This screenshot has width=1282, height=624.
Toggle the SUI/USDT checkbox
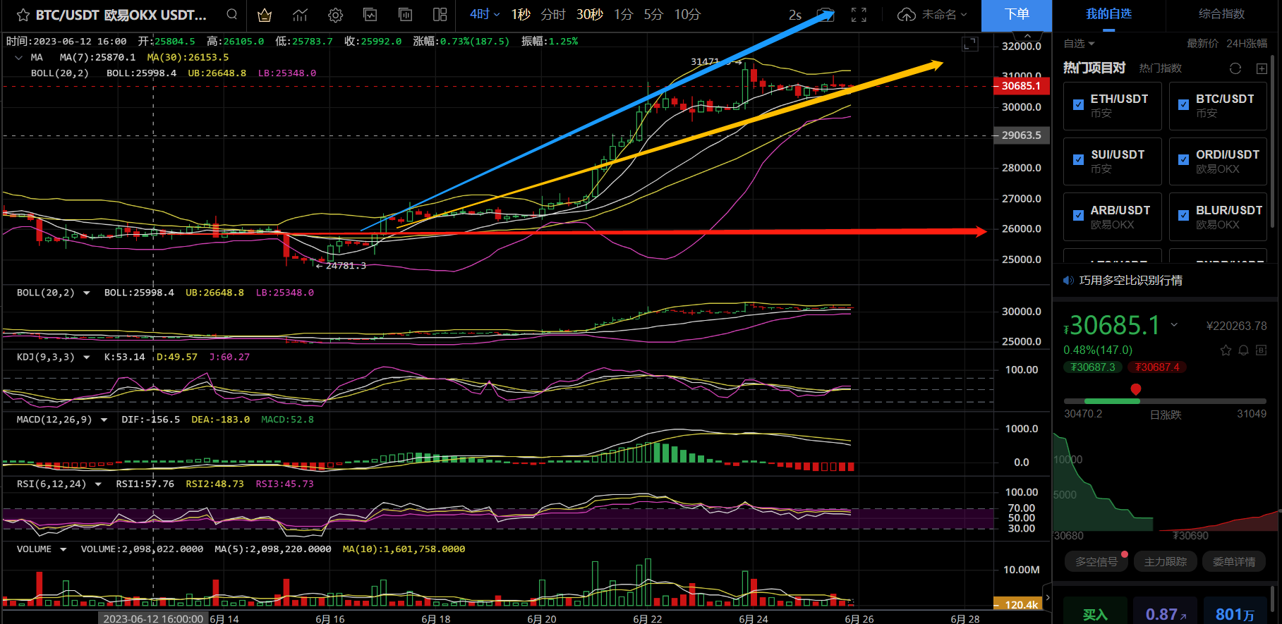[x=1078, y=160]
